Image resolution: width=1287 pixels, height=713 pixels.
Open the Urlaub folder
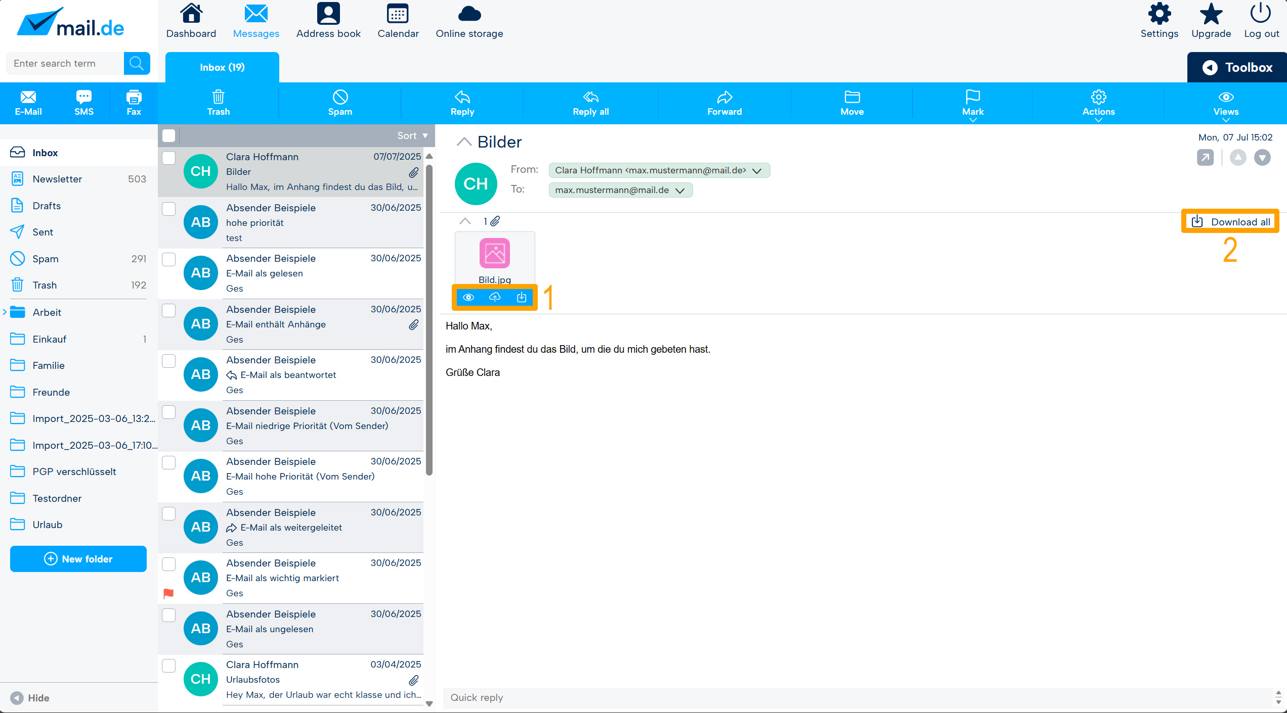click(x=79, y=525)
